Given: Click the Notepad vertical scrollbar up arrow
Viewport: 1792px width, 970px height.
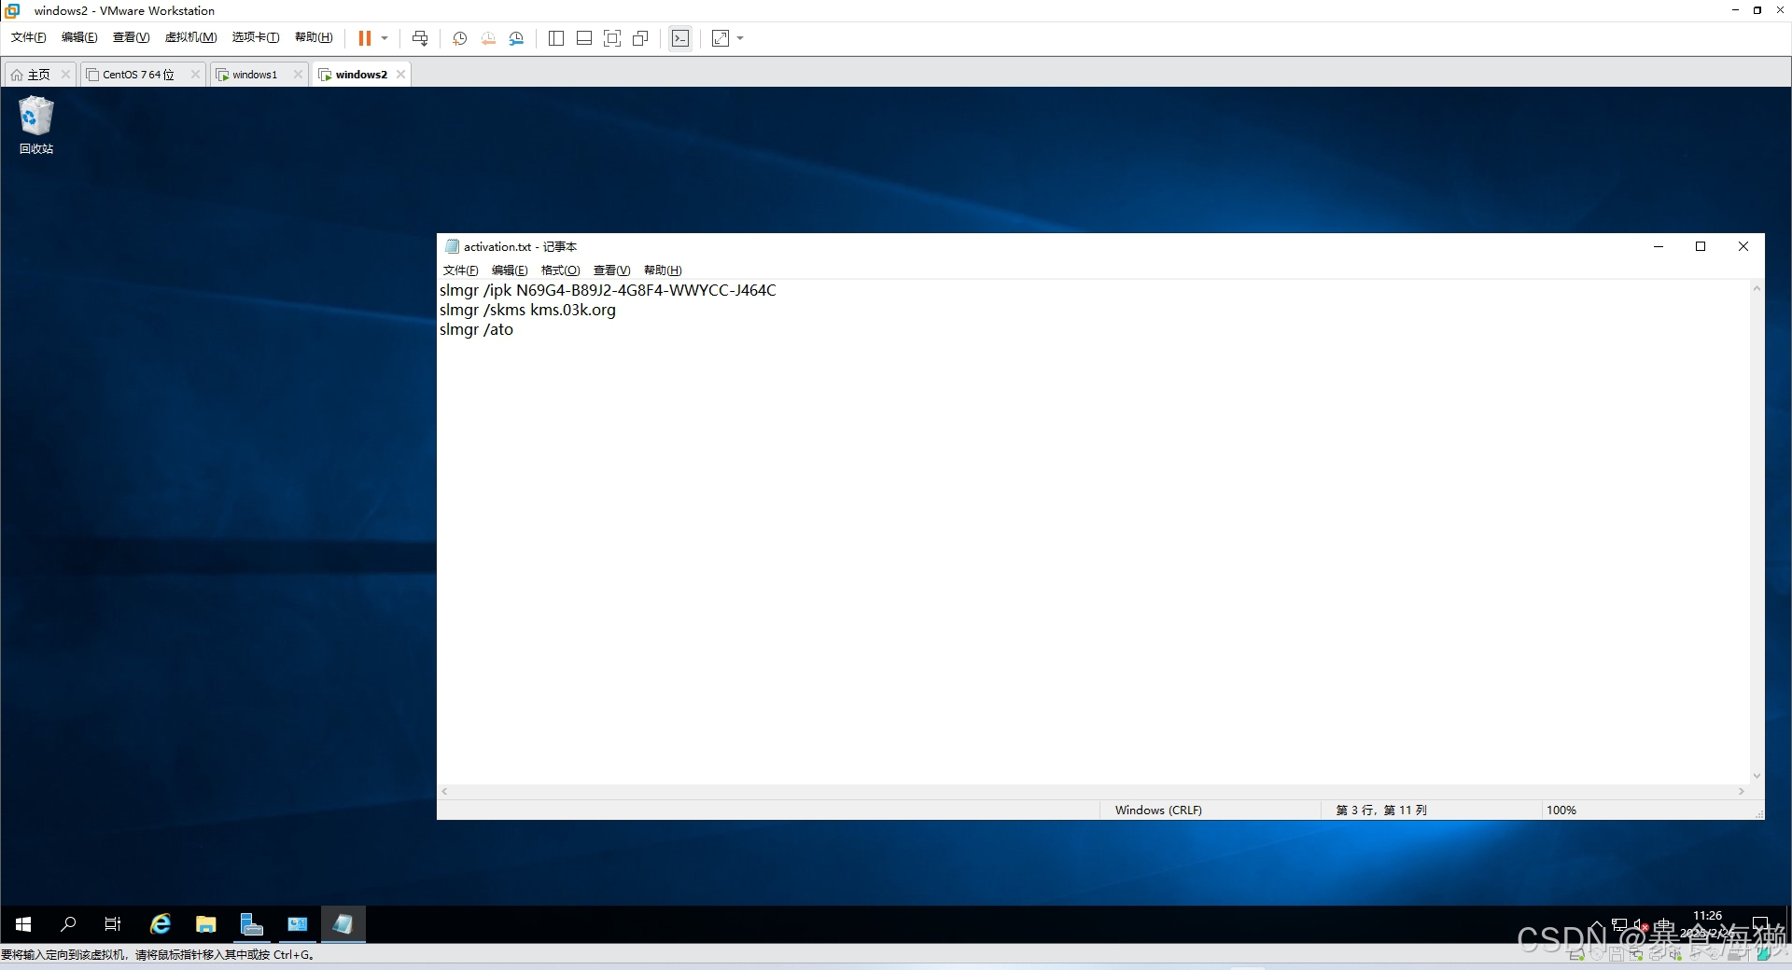Looking at the screenshot, I should coord(1757,288).
